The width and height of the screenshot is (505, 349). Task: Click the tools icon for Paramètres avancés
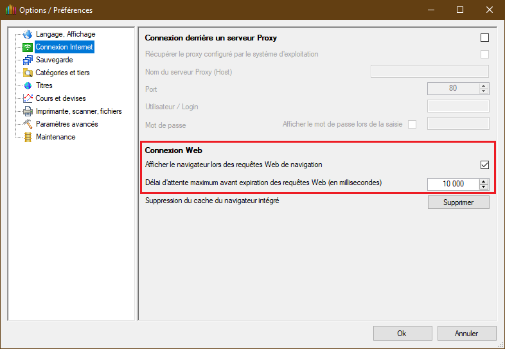click(28, 124)
